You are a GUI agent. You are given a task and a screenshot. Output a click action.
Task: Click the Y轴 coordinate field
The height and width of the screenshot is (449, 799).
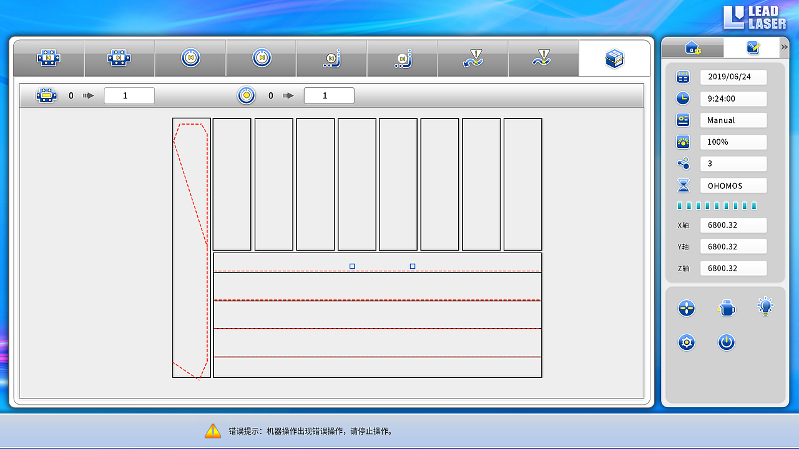[x=733, y=247]
